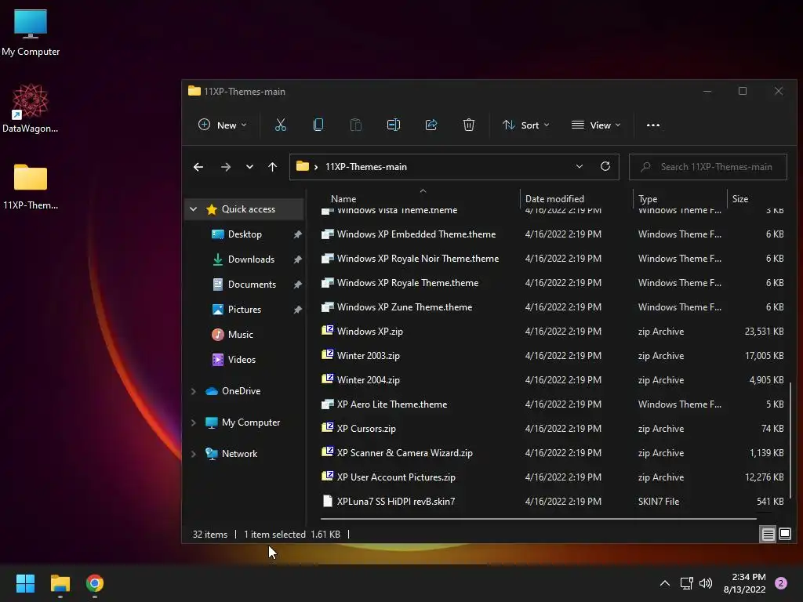Select XP User Account Pictures.zip

pyautogui.click(x=552, y=477)
